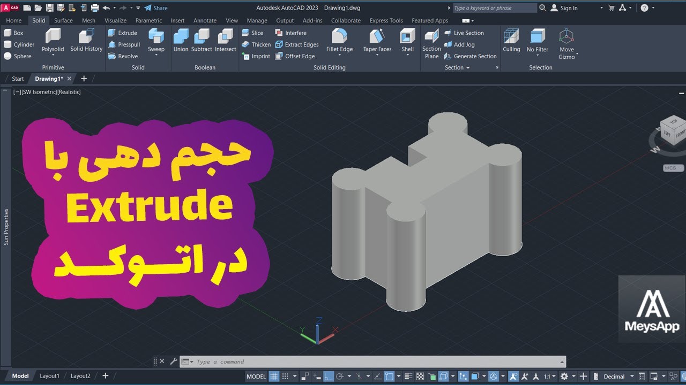Select the Thicken tool
This screenshot has height=385, width=686.
[x=256, y=44]
